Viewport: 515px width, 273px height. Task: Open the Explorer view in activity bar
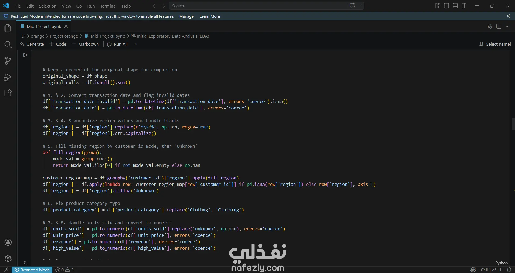point(8,28)
